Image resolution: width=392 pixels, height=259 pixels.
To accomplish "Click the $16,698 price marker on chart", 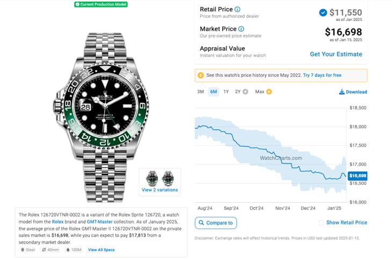I will tap(358, 176).
